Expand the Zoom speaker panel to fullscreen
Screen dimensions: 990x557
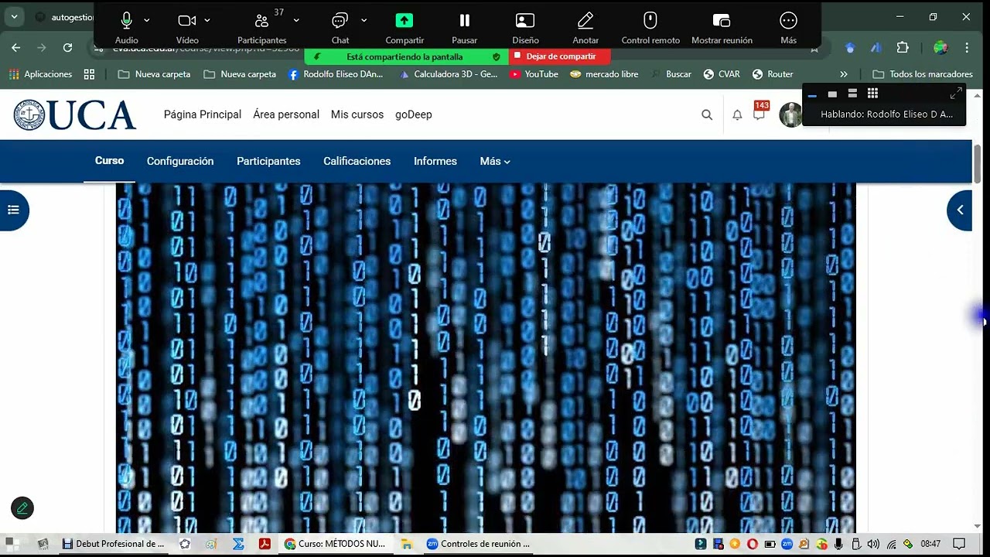click(956, 94)
